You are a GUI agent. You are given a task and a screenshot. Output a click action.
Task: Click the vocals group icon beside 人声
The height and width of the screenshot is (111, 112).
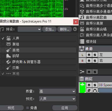(x=9, y=38)
